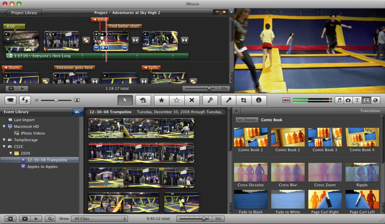
Task: Open the music and sound effects browser
Action: click(x=339, y=100)
